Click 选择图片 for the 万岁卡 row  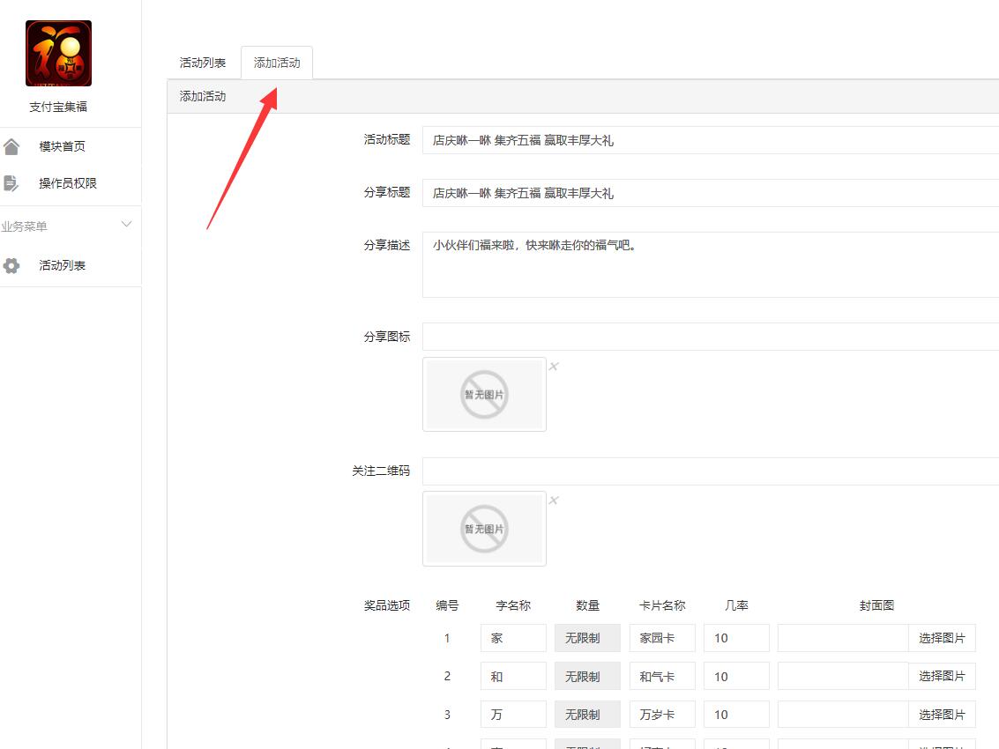coord(942,715)
